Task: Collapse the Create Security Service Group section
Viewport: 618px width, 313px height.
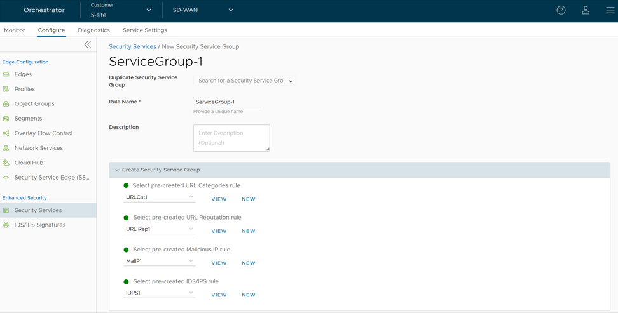Action: pyautogui.click(x=117, y=170)
